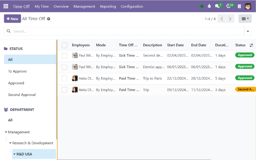Open the search options dropdown arrow
Viewport: 256px width, 160px height.
(247, 31)
